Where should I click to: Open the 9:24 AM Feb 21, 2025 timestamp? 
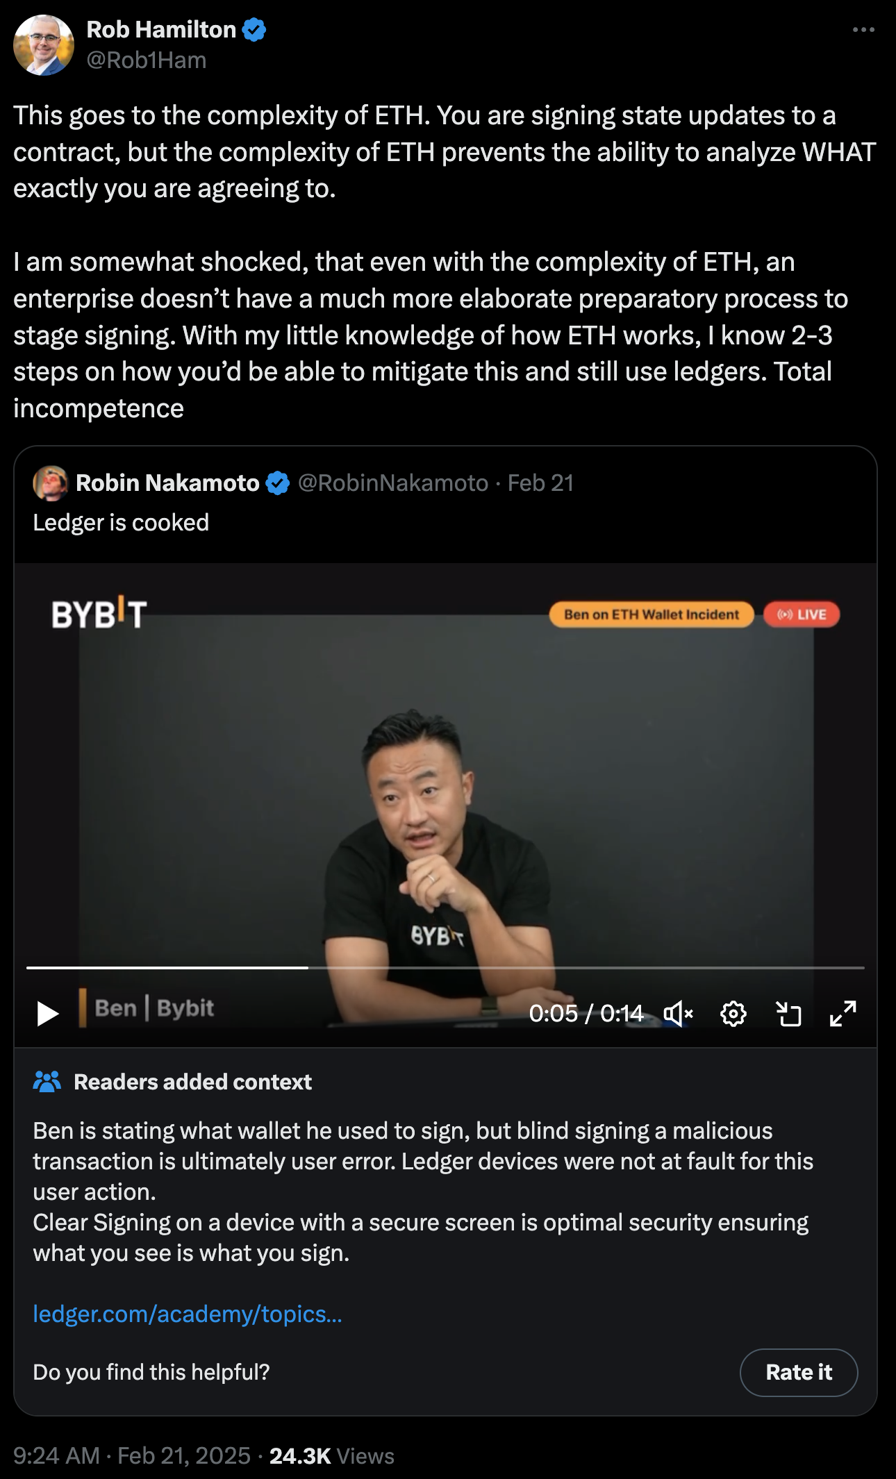(x=132, y=1455)
